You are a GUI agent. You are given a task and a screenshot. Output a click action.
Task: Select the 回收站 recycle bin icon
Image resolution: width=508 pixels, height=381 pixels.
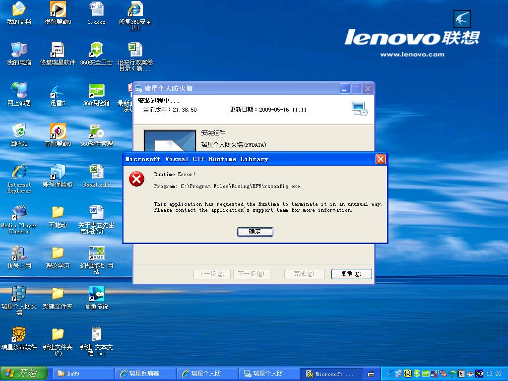tap(19, 135)
